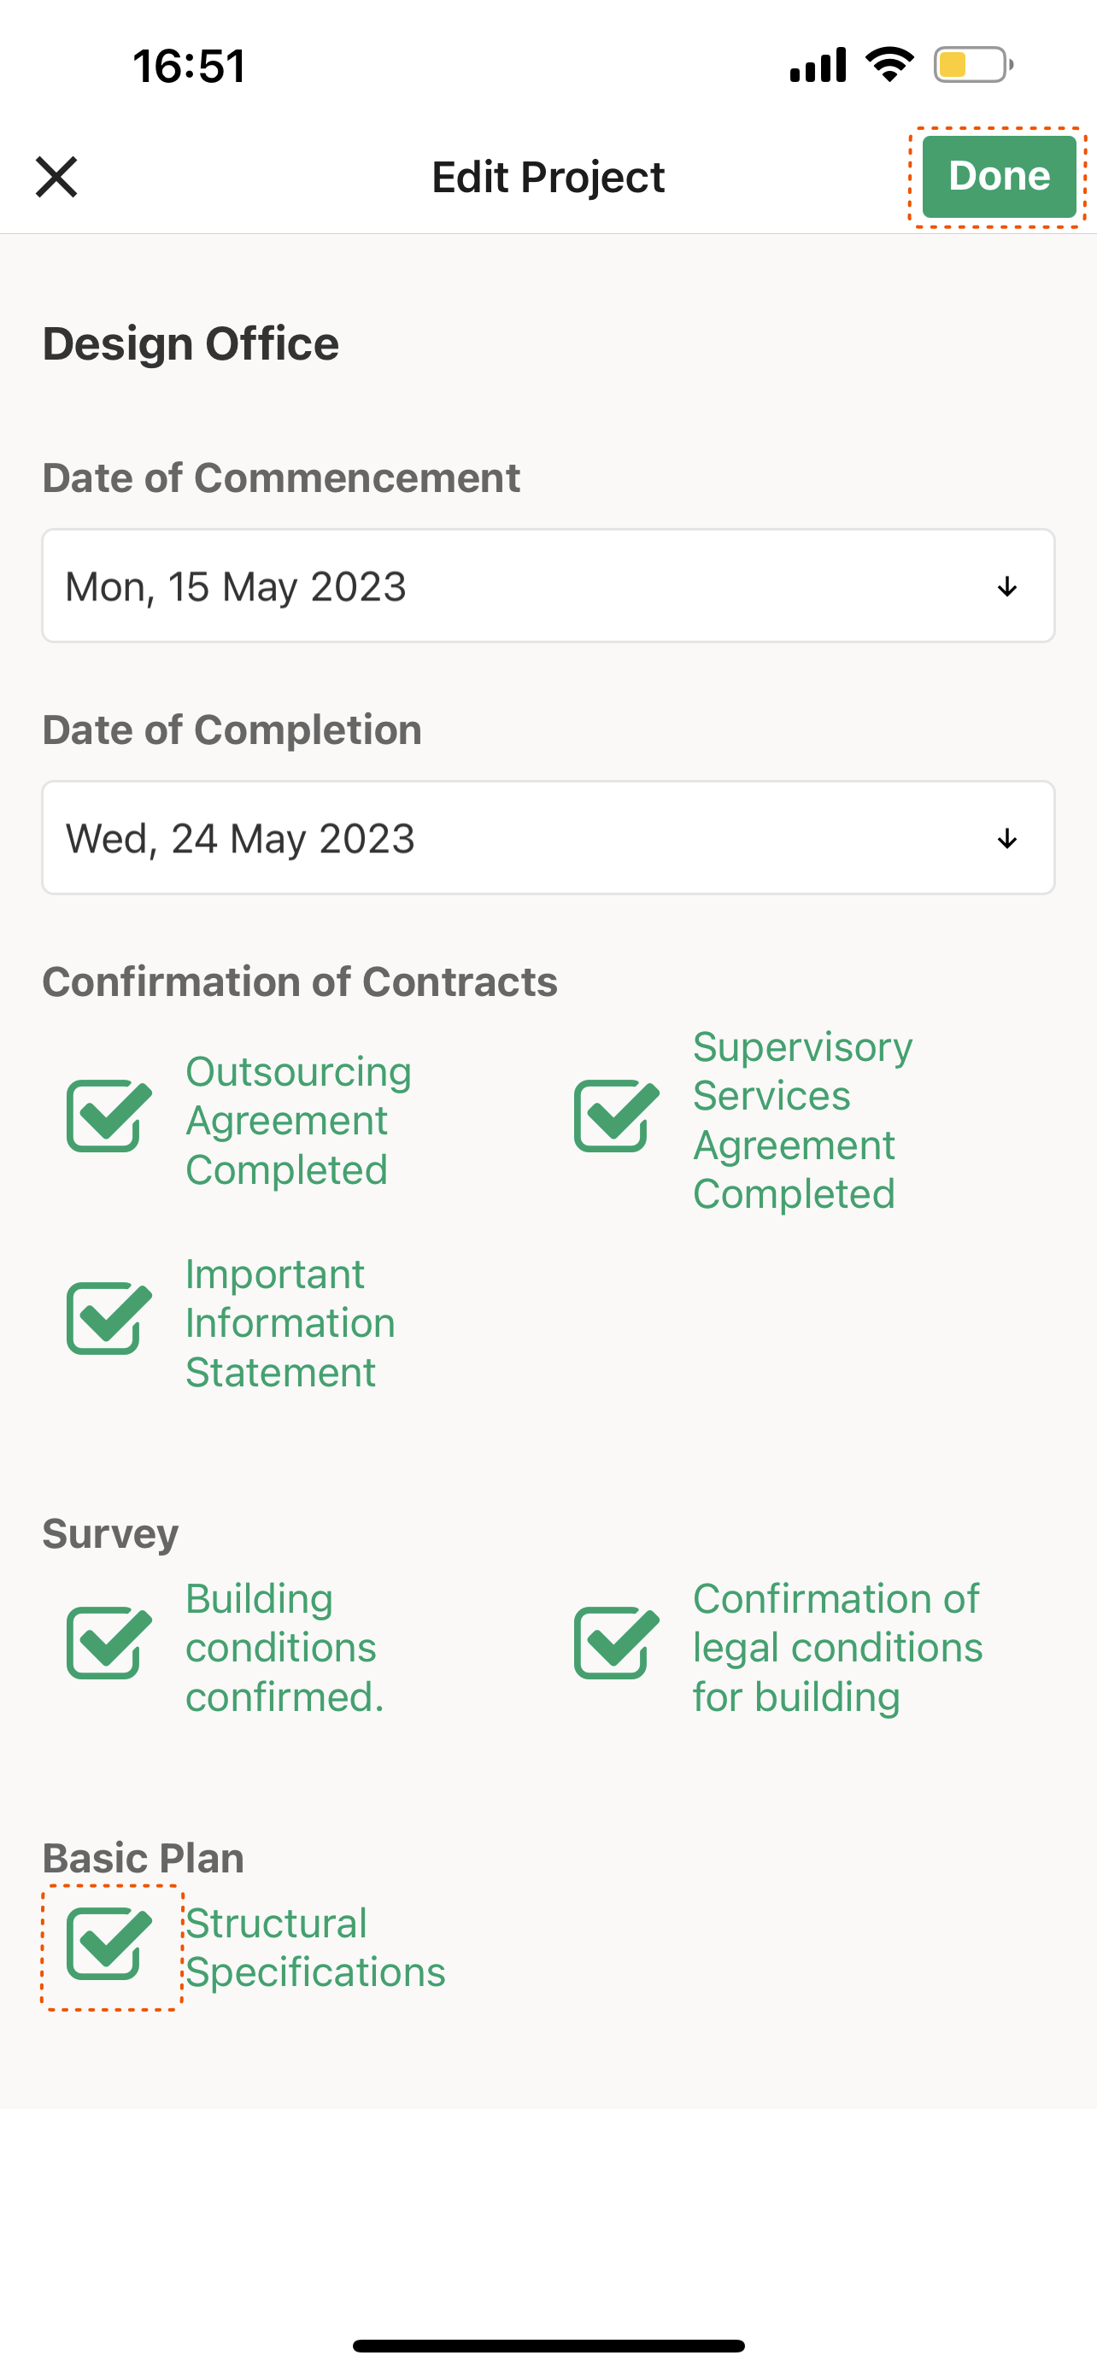This screenshot has width=1097, height=2373.
Task: Uncheck Outsourcing Agreement Completed checkbox
Action: coord(109,1116)
